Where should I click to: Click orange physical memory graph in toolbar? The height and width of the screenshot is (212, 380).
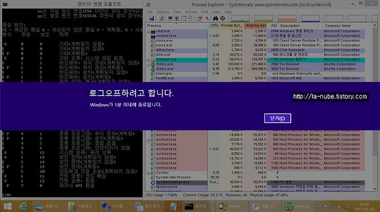287,18
